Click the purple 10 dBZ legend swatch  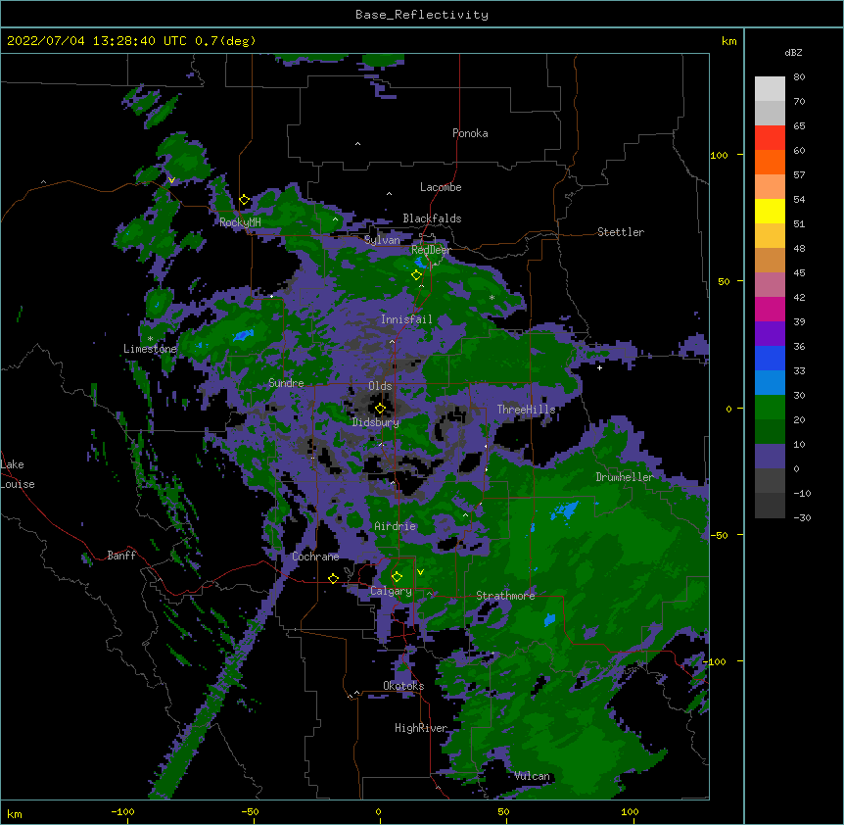pos(770,457)
